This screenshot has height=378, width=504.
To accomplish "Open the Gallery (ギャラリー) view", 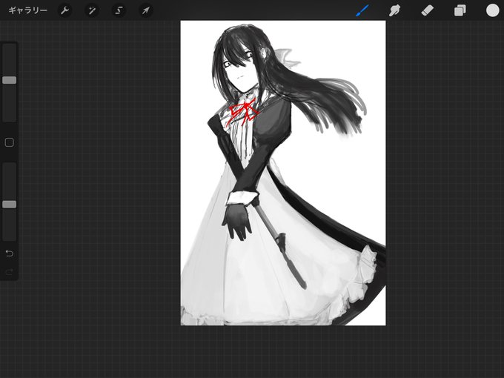I will point(28,10).
